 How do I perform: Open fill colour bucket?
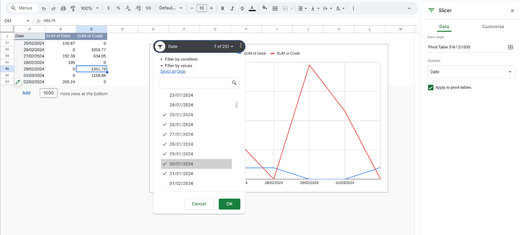265,8
